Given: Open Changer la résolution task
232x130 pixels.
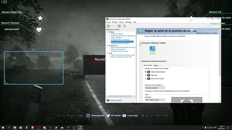Looking at the screenshot, I should pos(117,34).
